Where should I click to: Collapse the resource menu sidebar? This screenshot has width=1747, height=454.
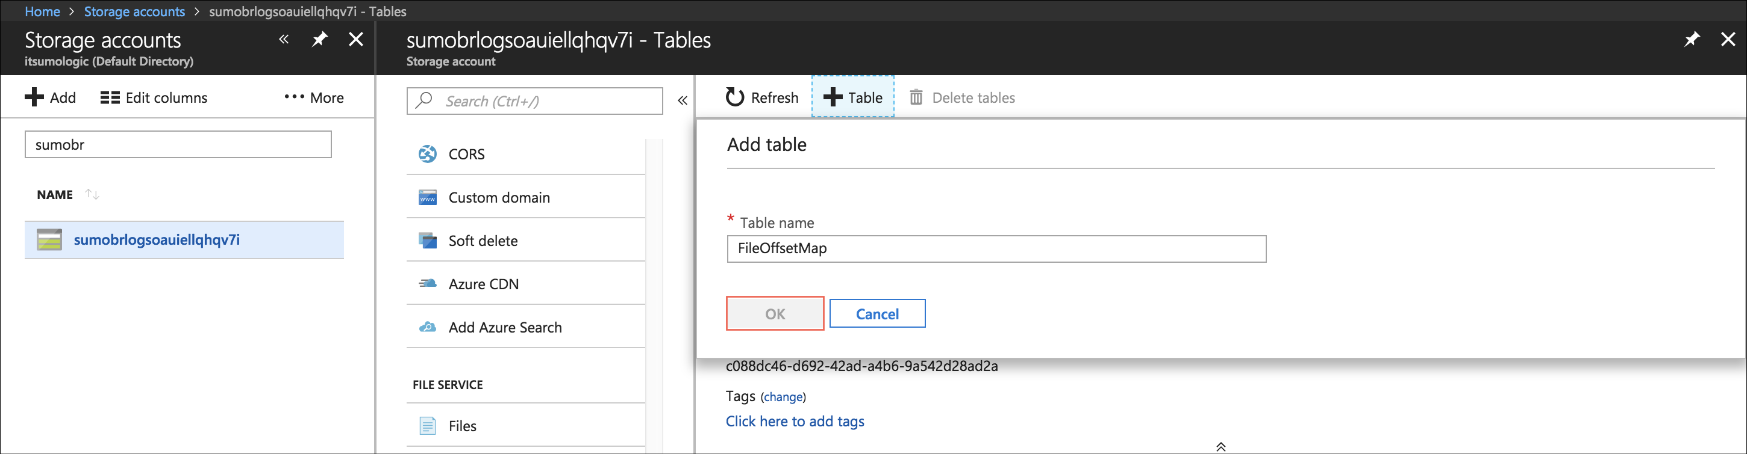click(x=683, y=101)
